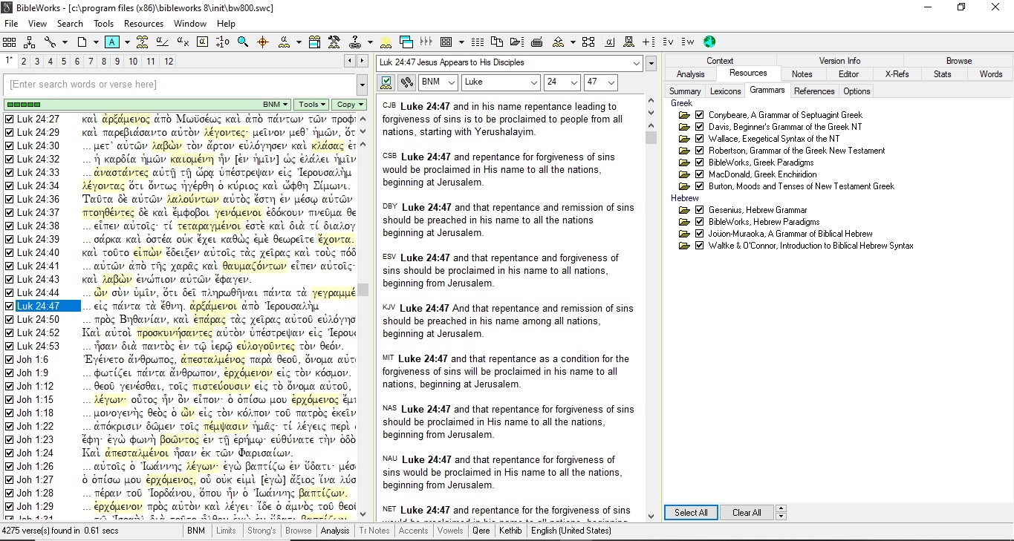Select search tab number 5

pos(65,62)
